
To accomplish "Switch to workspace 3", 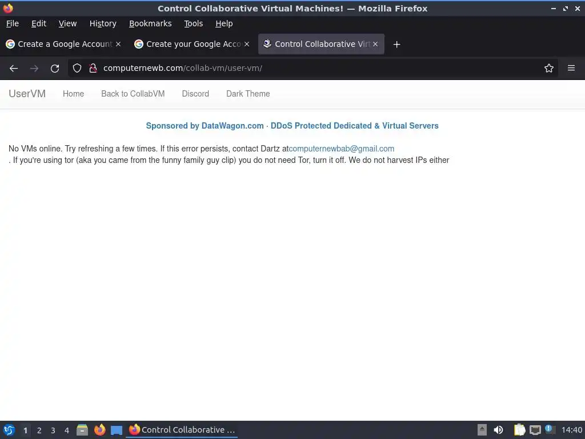I will (53, 430).
